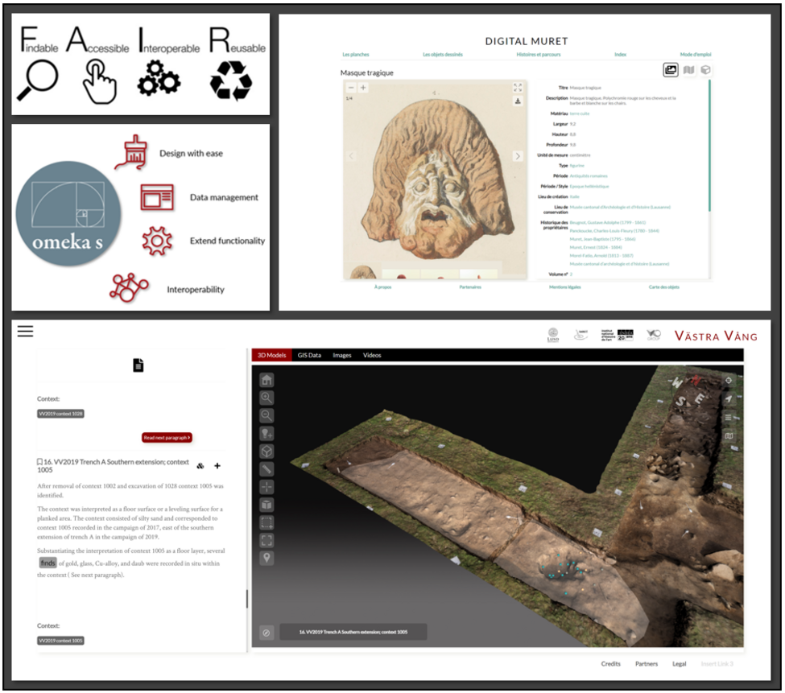Select the 3D Models tab

pyautogui.click(x=272, y=355)
